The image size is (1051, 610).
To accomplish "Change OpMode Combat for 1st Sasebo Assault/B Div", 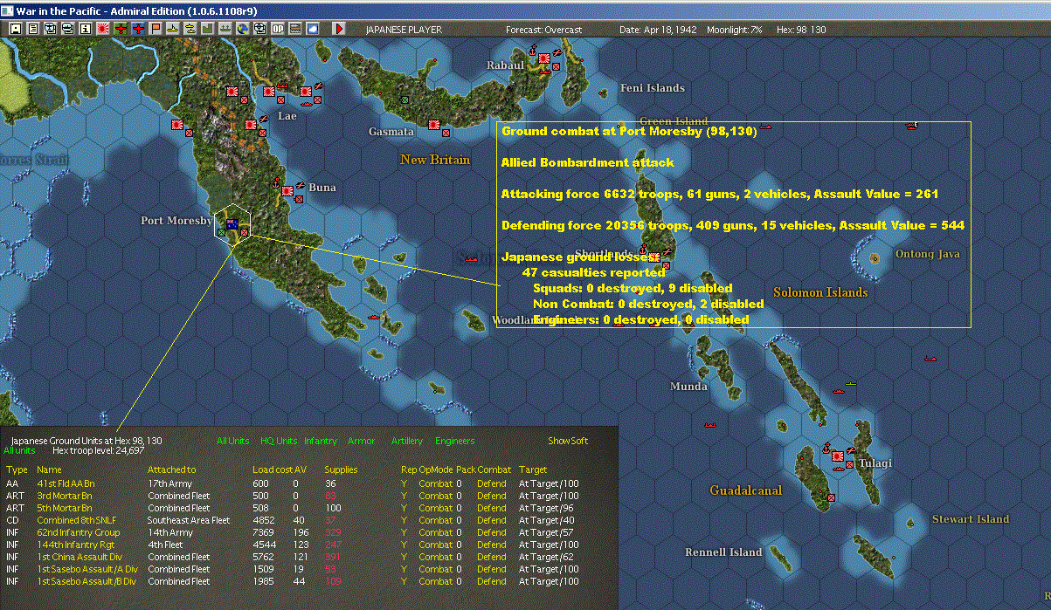I will [436, 581].
